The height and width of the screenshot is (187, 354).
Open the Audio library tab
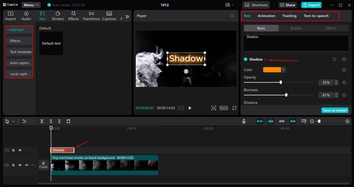click(x=26, y=16)
